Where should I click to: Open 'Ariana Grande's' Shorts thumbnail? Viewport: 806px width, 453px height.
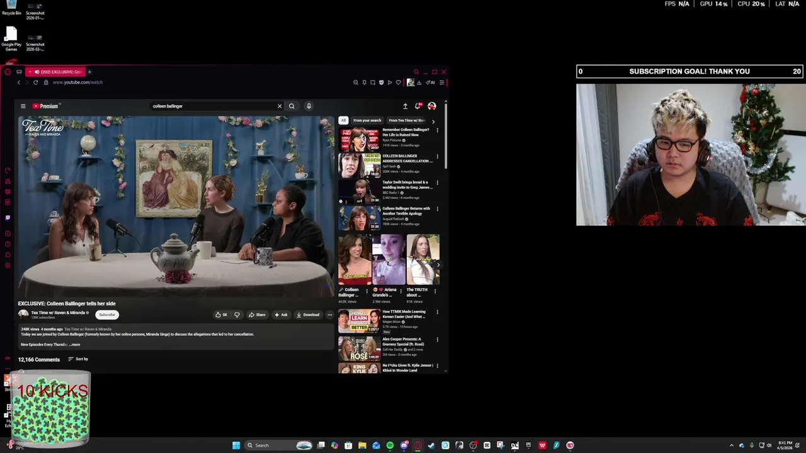[389, 259]
